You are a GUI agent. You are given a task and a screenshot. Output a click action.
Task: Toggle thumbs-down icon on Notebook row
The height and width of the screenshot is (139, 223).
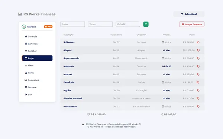pos(198,66)
